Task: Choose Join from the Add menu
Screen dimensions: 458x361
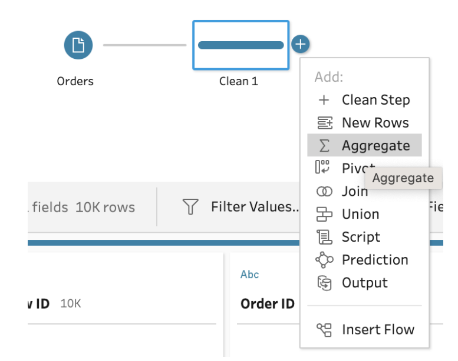Action: (355, 191)
